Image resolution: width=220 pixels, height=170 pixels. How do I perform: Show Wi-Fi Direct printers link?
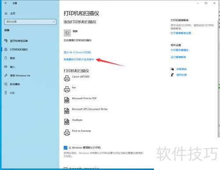77,52
